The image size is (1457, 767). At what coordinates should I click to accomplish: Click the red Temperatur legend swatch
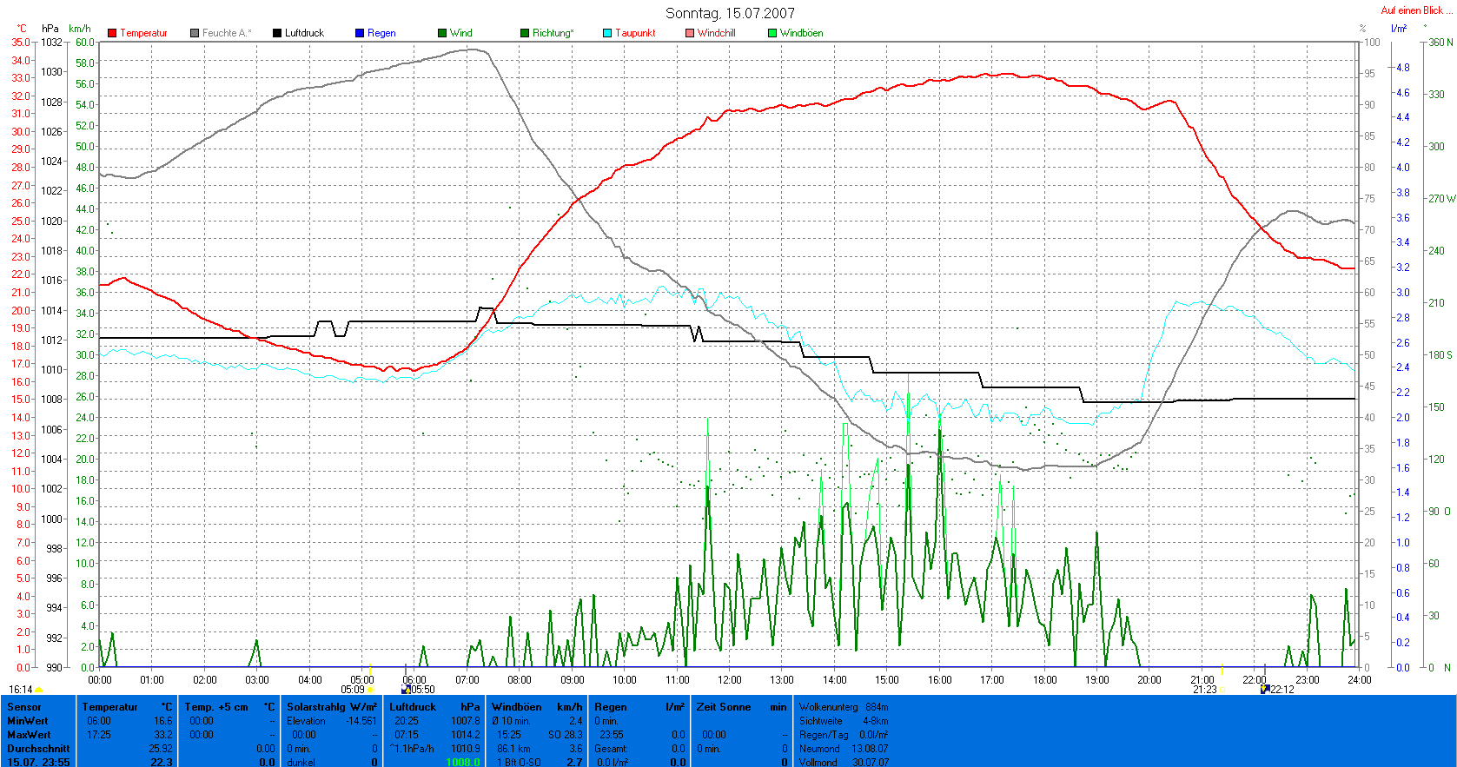[x=112, y=33]
